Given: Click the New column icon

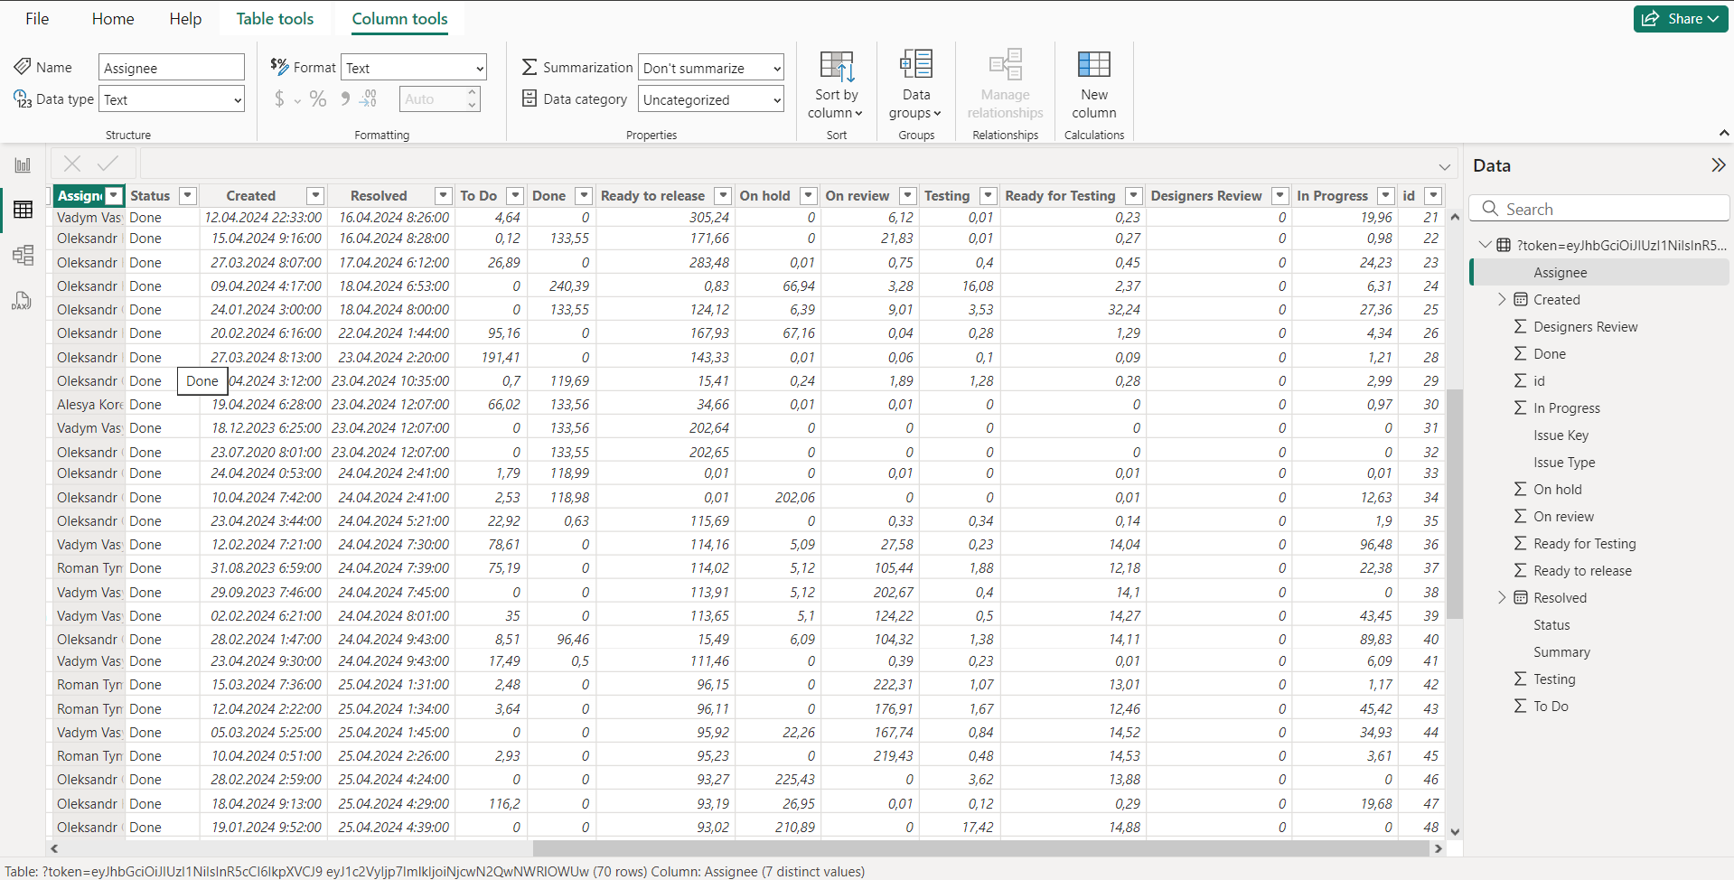Looking at the screenshot, I should [1093, 65].
